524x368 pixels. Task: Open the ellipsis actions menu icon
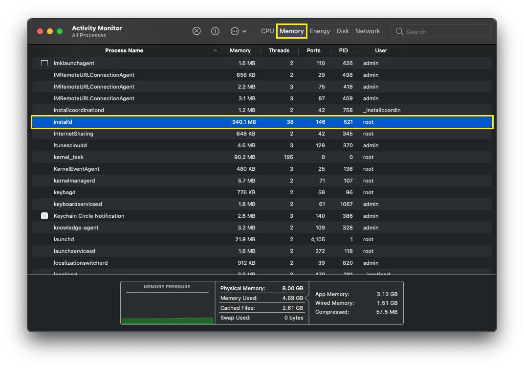(235, 31)
